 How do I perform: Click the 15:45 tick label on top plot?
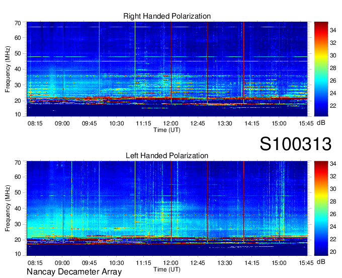pos(306,123)
